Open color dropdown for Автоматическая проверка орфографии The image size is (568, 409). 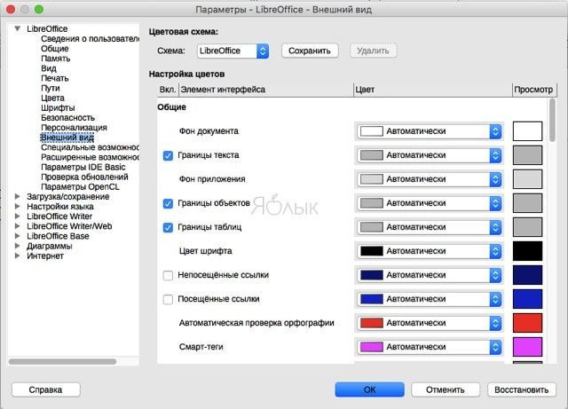point(430,323)
